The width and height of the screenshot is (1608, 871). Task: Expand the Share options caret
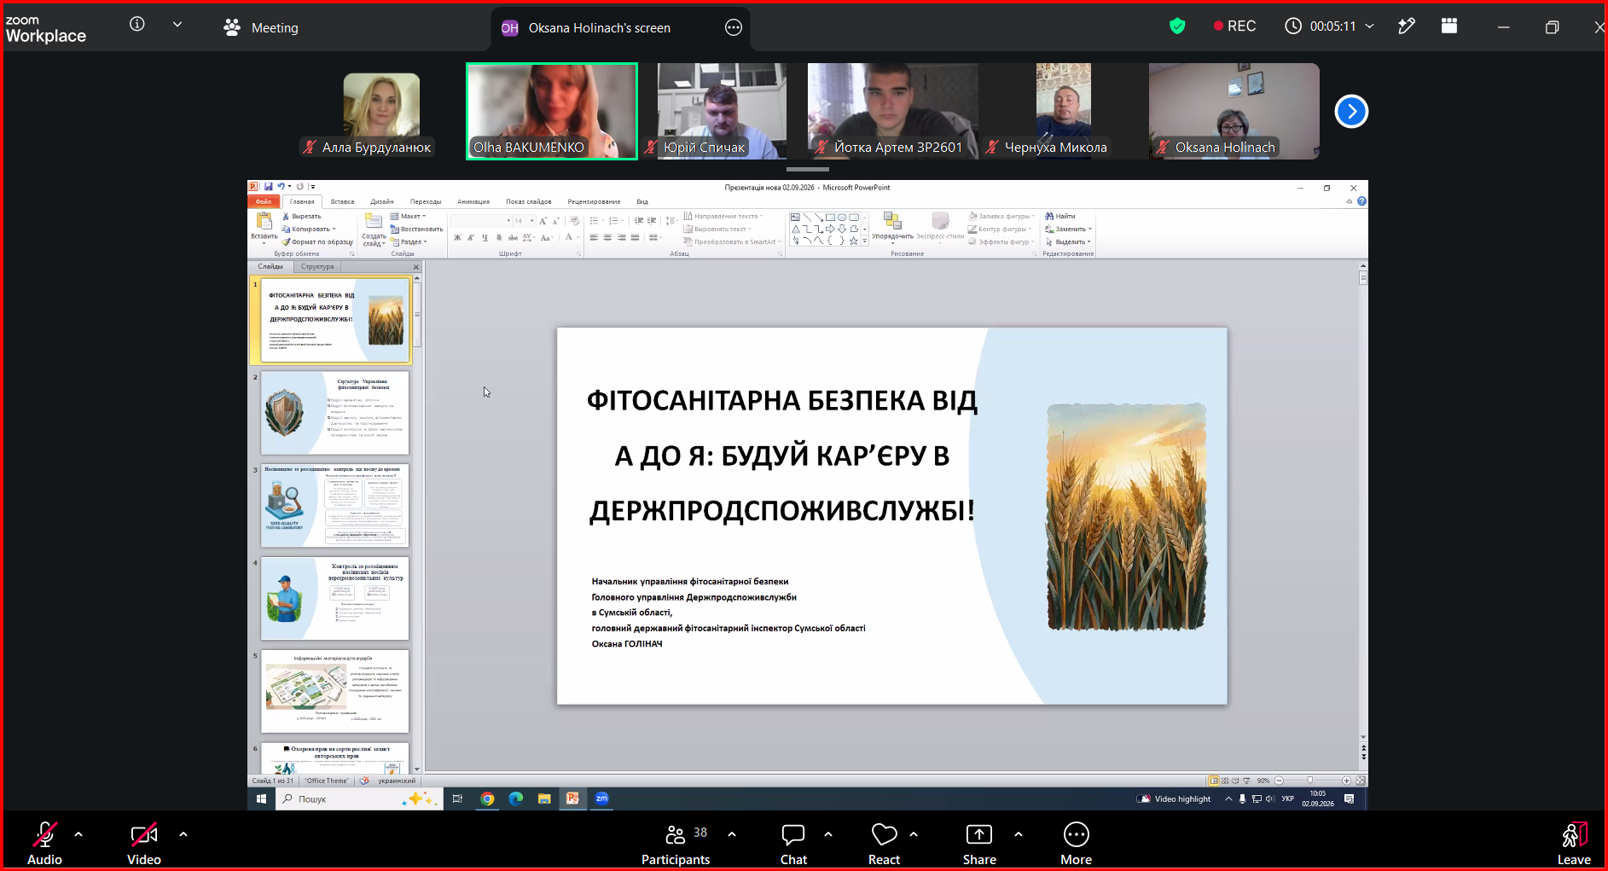tap(1019, 834)
